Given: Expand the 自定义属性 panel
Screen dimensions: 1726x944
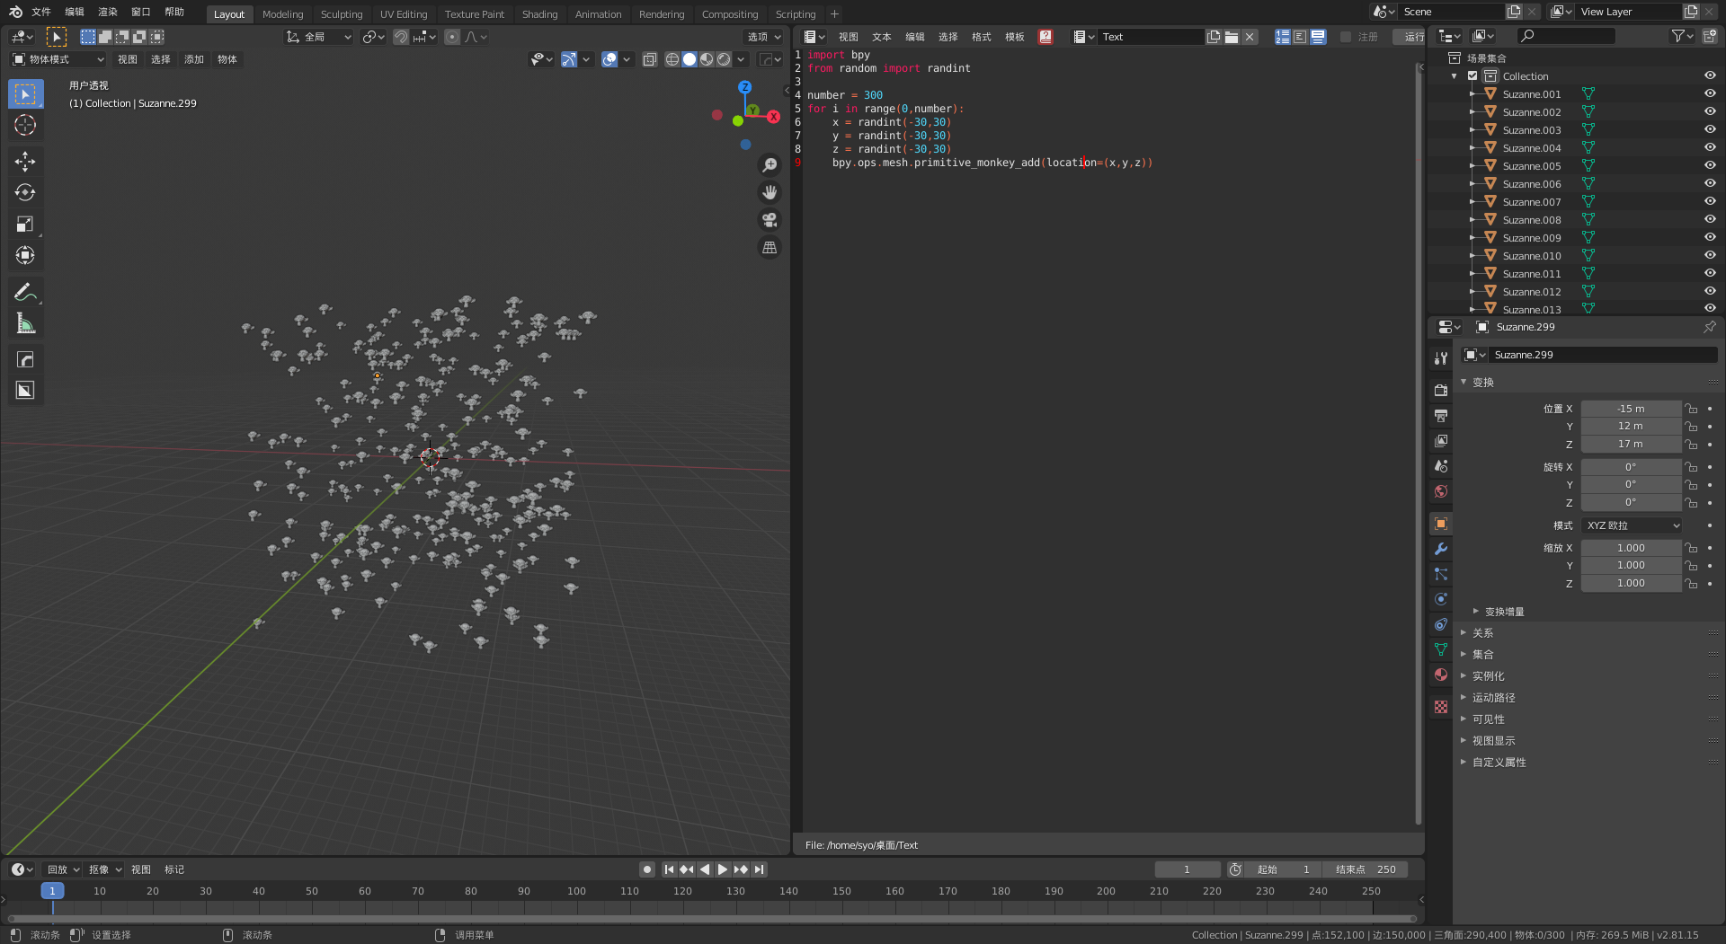Looking at the screenshot, I should (x=1499, y=763).
